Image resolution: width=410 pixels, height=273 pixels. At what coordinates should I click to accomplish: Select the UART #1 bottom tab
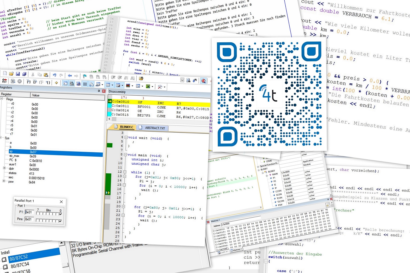tap(223, 252)
